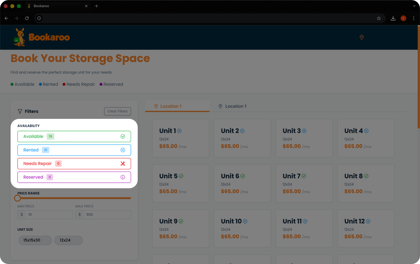Click the info icon on the Reserved filter
Image resolution: width=420 pixels, height=264 pixels.
tap(123, 177)
